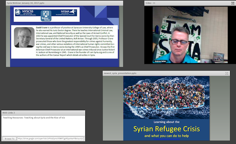Select the Teaching Resources Syria web link
Screen dimensions: 236x144
click(34, 118)
